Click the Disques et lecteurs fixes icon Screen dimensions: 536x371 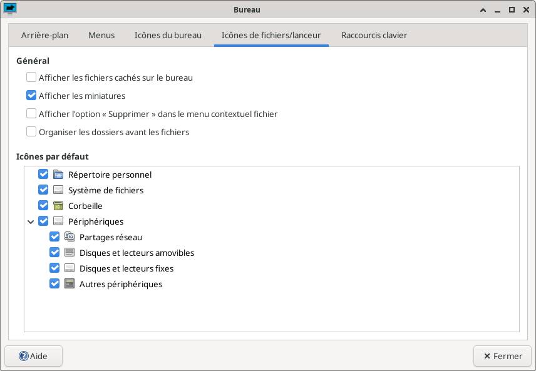70,268
